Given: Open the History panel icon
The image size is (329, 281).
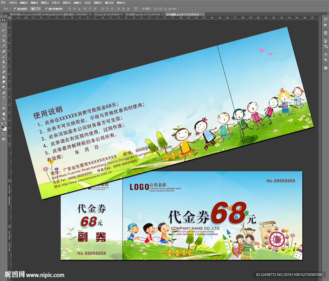Looking at the screenshot, I should [326, 19].
